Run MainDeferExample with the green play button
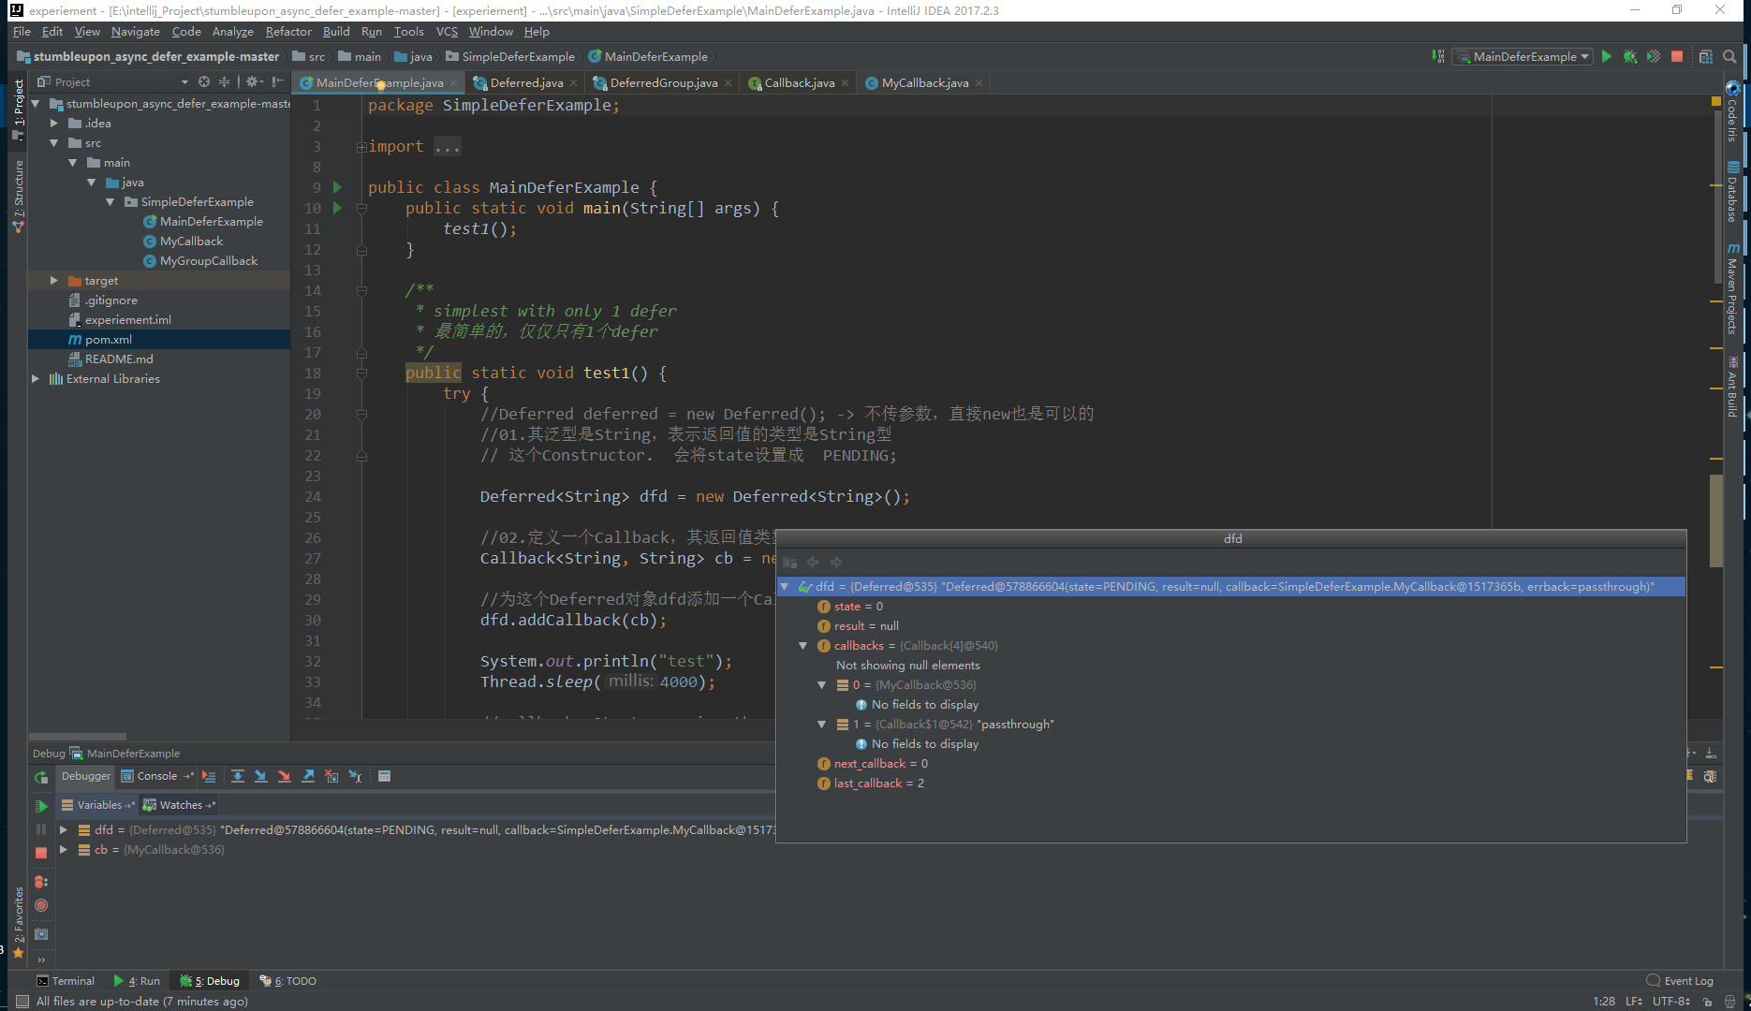This screenshot has width=1751, height=1011. click(1607, 57)
